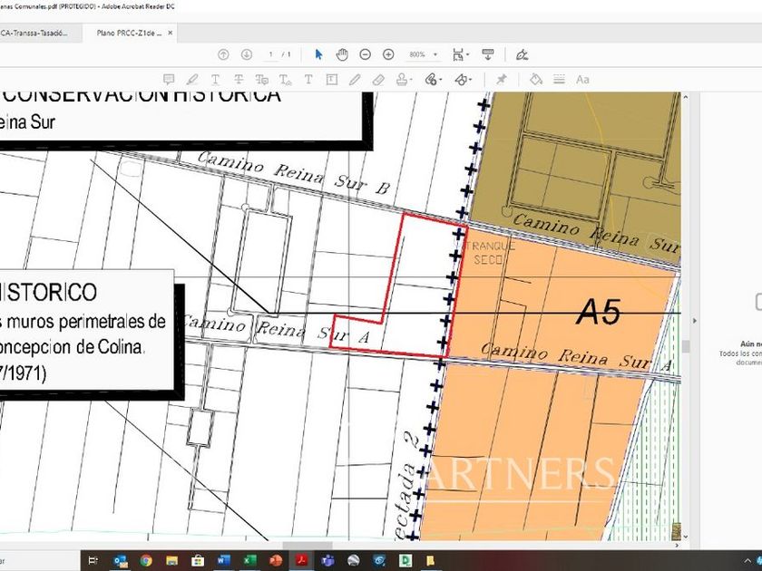Image resolution: width=762 pixels, height=571 pixels.
Task: Select the hand pan tool
Action: (342, 54)
